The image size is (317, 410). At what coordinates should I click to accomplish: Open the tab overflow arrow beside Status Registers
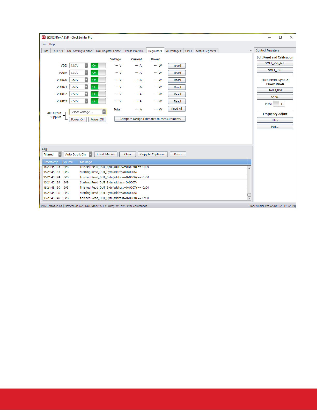pyautogui.click(x=250, y=51)
